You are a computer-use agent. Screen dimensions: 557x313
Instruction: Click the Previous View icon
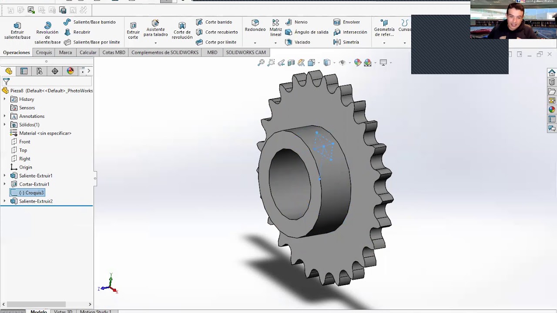281,63
